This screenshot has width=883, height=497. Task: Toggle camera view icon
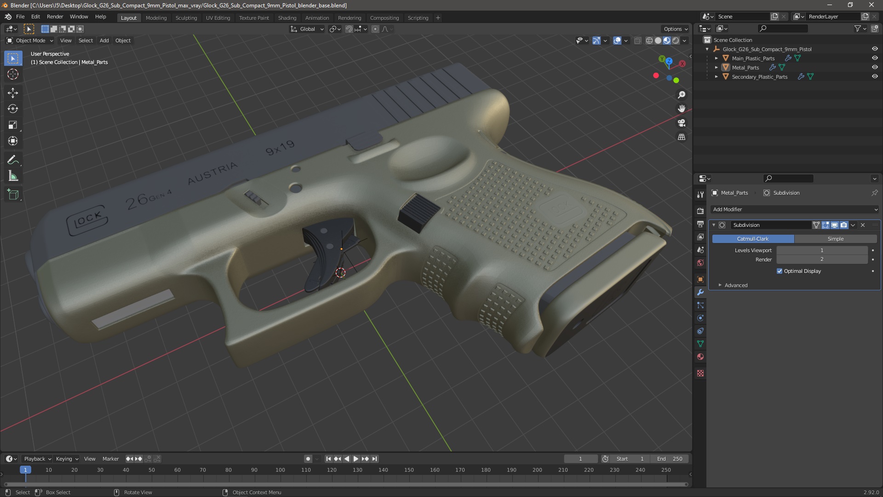pos(682,123)
